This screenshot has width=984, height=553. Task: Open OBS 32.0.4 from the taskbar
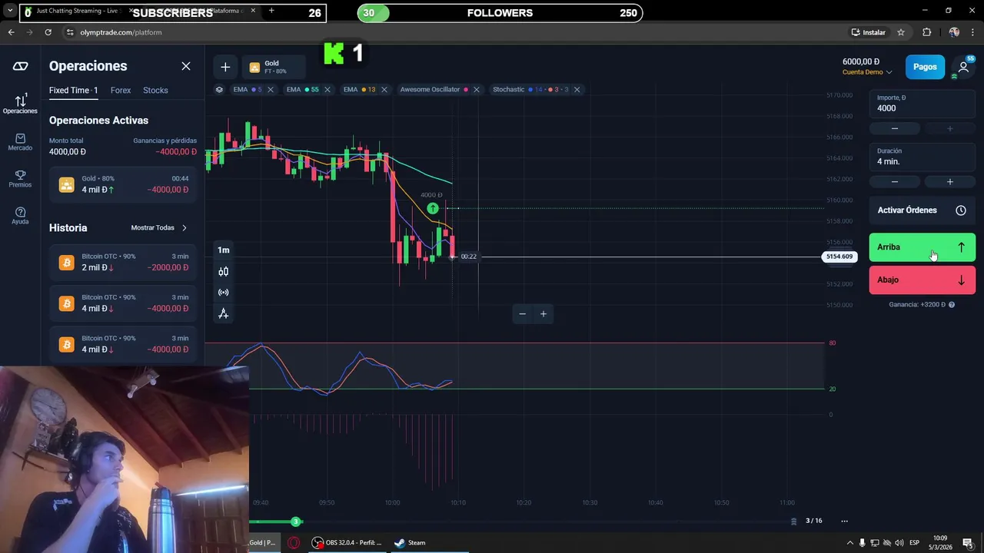[x=347, y=542]
